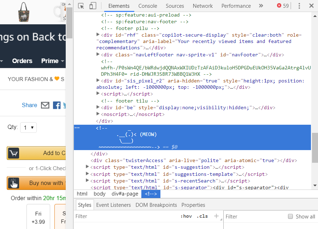Enable the Show all checkbox
Viewport: 318px width, 229px height.
pos(290,216)
